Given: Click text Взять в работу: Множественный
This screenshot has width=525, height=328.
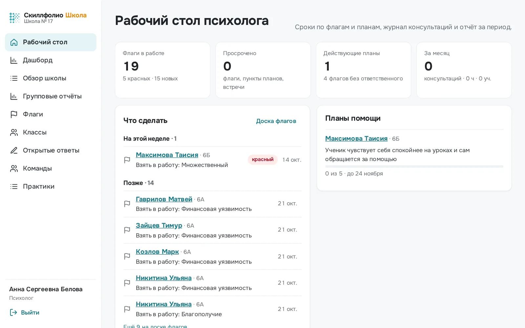Looking at the screenshot, I should click(x=182, y=165).
